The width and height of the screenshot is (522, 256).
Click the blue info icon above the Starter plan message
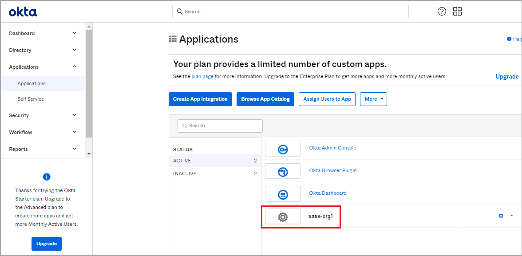[x=47, y=177]
